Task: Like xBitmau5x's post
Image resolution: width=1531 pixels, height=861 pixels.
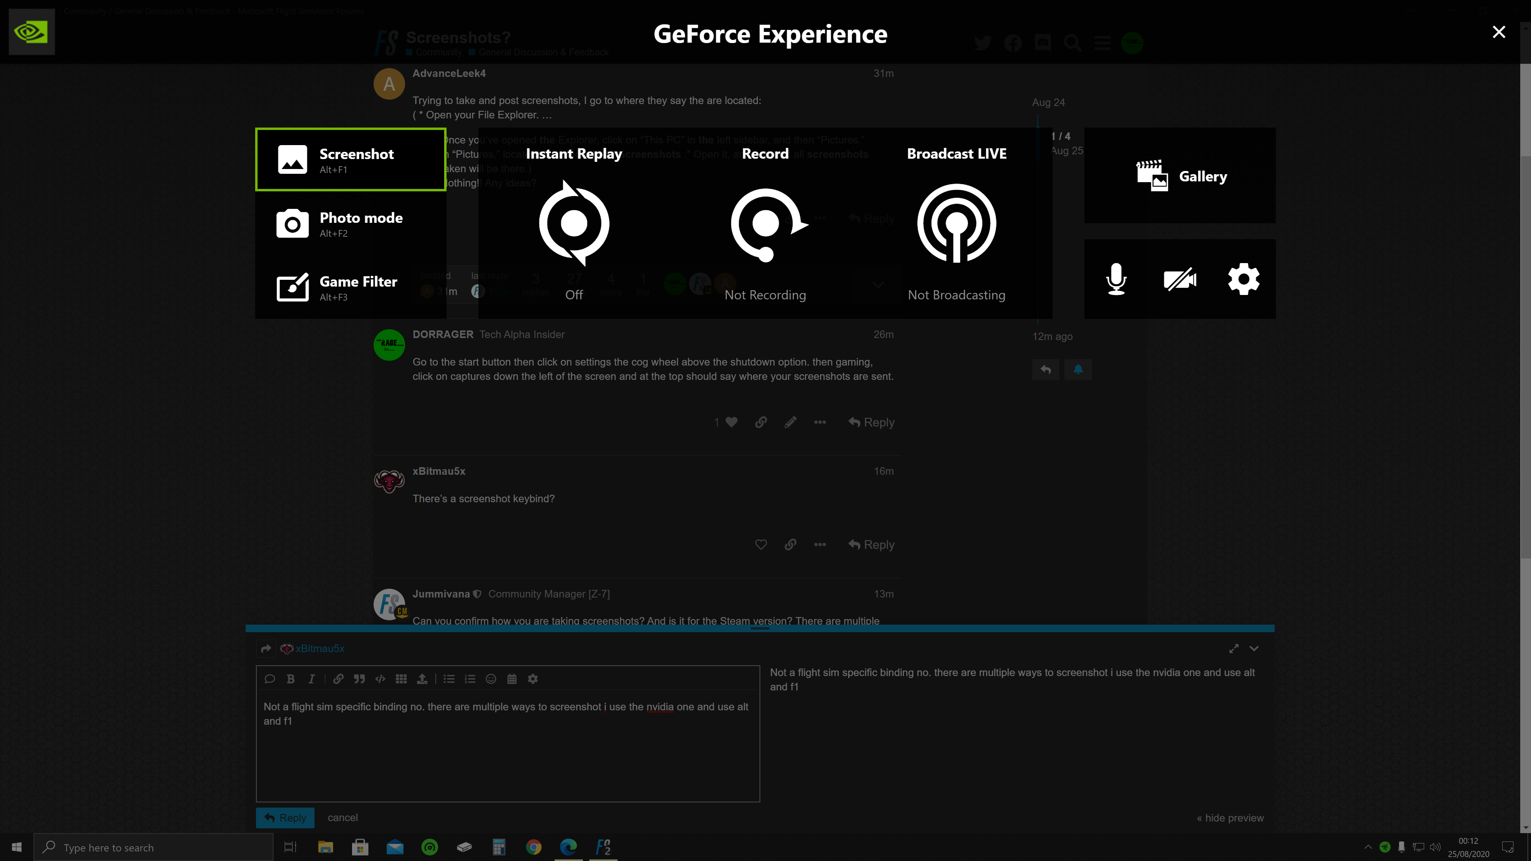Action: tap(761, 544)
